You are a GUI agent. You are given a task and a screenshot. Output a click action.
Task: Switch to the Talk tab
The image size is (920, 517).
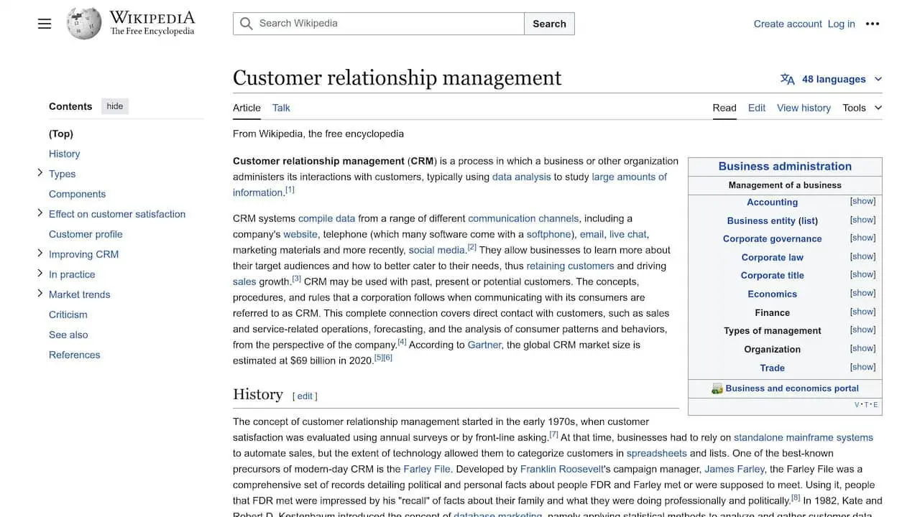[x=280, y=108]
